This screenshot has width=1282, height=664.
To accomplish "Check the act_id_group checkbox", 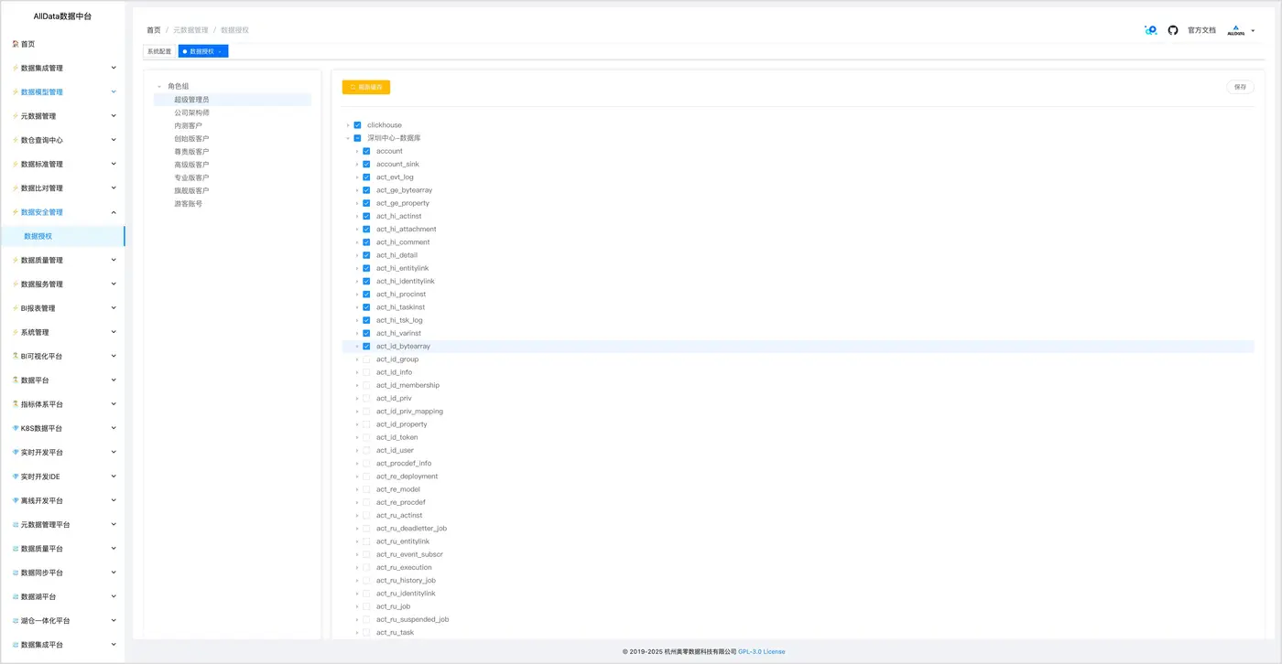I will (x=366, y=359).
